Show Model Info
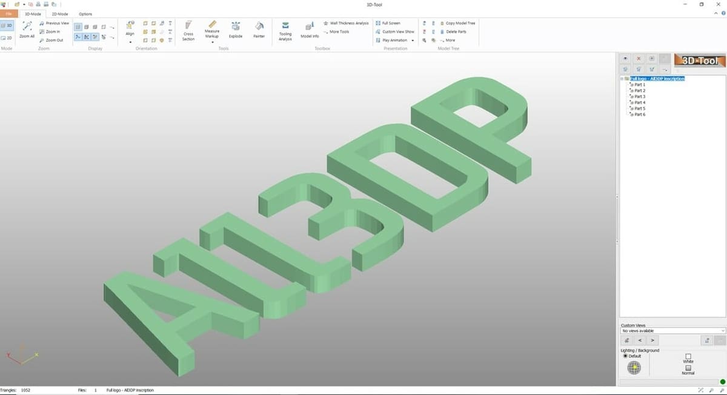The height and width of the screenshot is (395, 727). click(x=310, y=30)
